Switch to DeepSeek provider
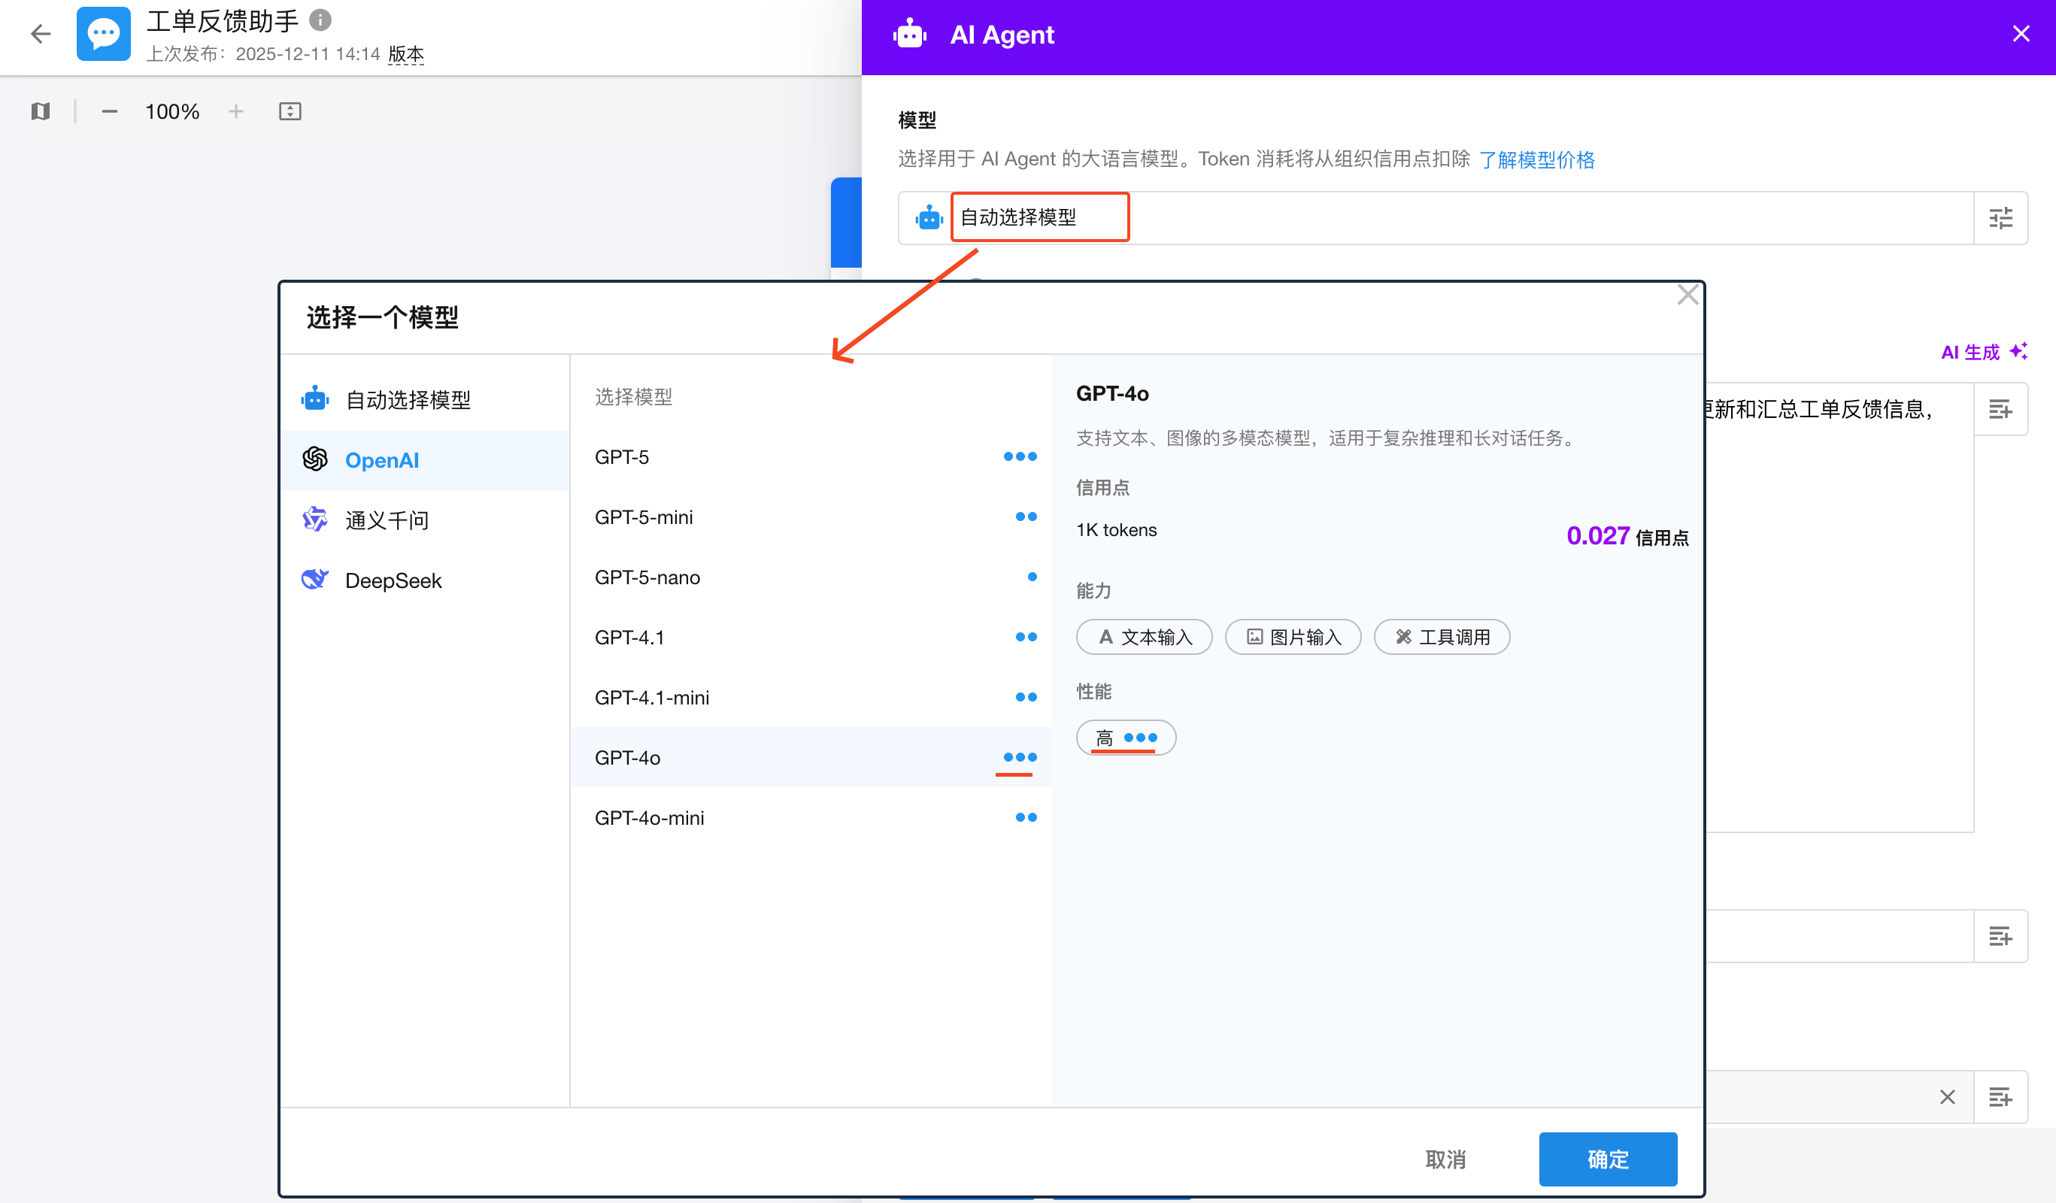 [393, 580]
